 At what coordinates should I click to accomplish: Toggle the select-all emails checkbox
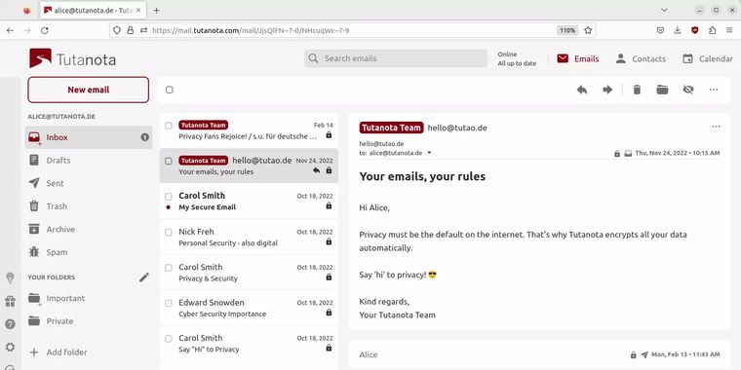[x=170, y=90]
